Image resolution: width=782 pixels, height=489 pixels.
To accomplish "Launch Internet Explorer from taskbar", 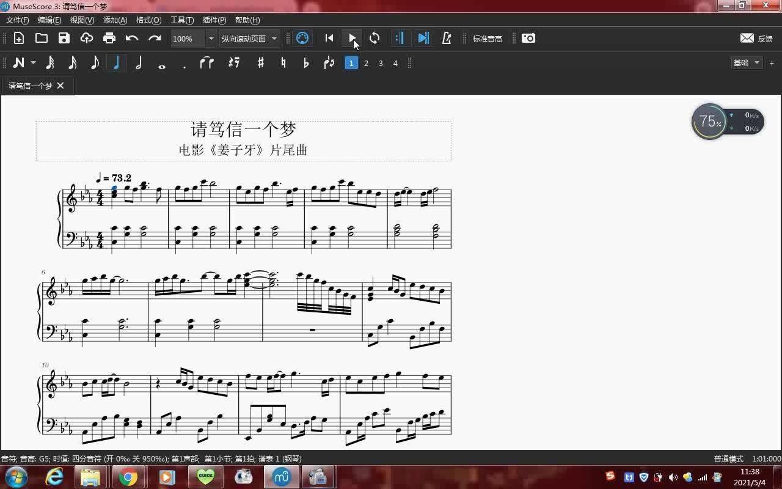I will [x=54, y=477].
